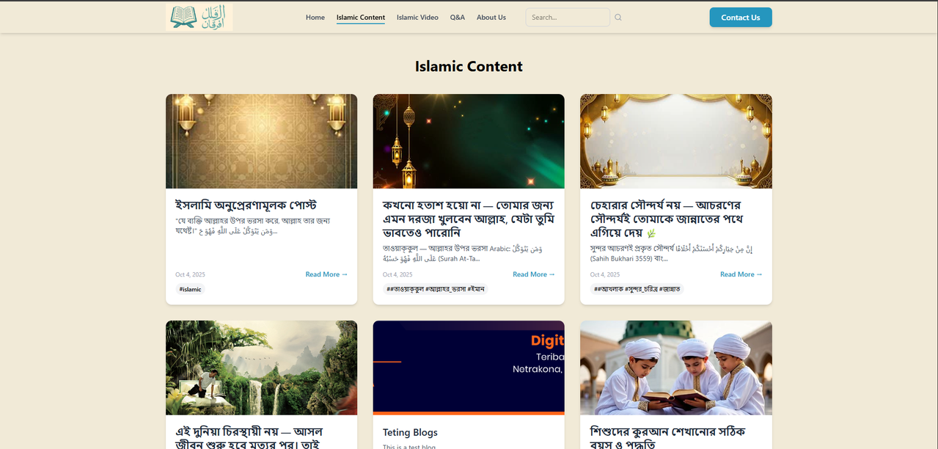Click the #আখলাক সুন্দর_চরিত্র জান্নাত tag
Image resolution: width=938 pixels, height=449 pixels.
point(637,289)
